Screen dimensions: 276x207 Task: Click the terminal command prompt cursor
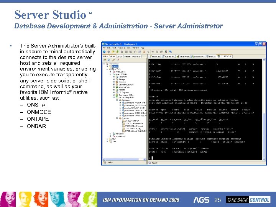152,158
